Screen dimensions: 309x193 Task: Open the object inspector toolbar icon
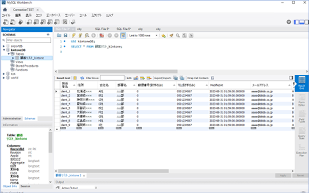click(x=21, y=22)
